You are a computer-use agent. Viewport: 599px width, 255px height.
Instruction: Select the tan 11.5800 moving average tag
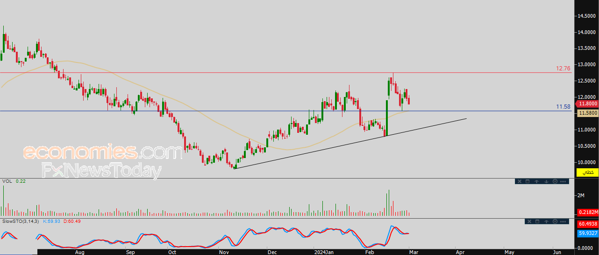pos(587,113)
